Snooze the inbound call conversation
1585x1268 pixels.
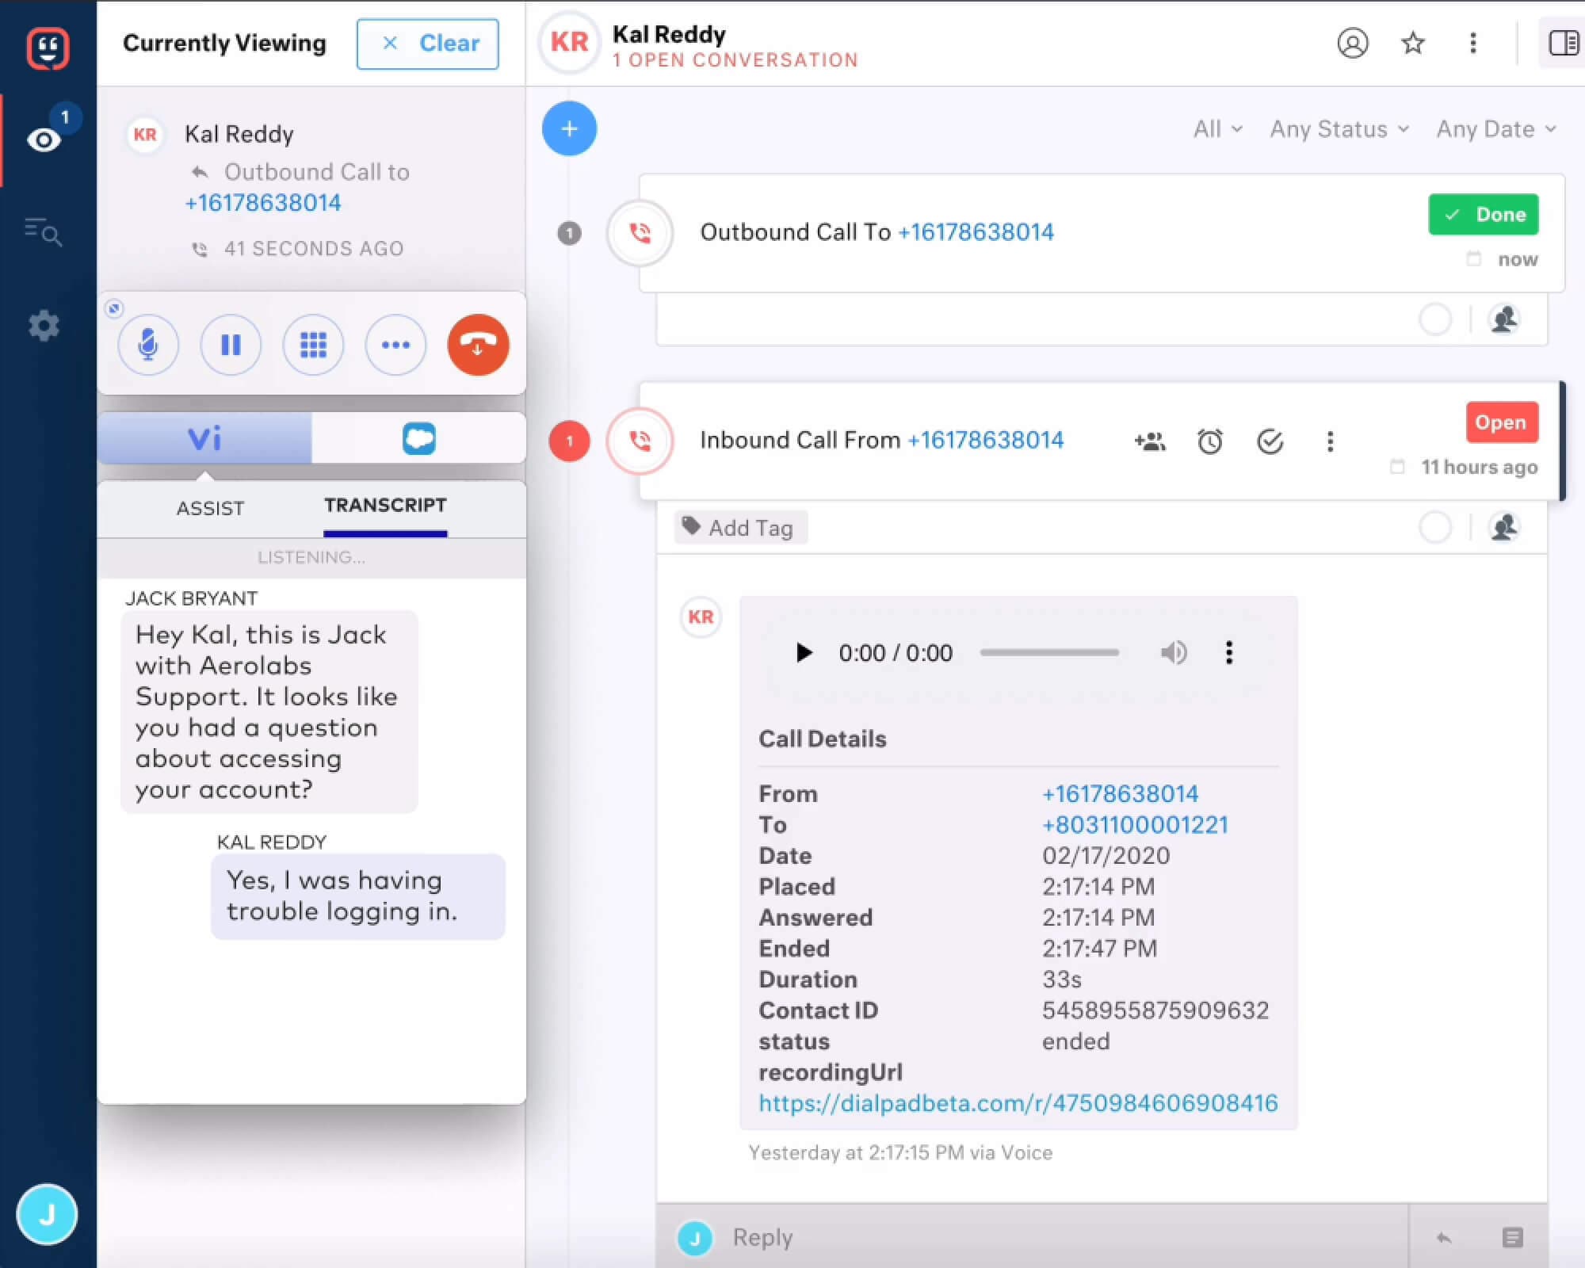pos(1209,441)
